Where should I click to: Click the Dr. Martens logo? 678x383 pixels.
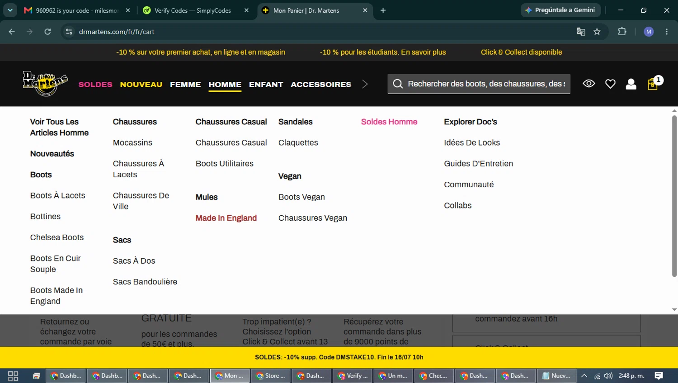pyautogui.click(x=45, y=84)
